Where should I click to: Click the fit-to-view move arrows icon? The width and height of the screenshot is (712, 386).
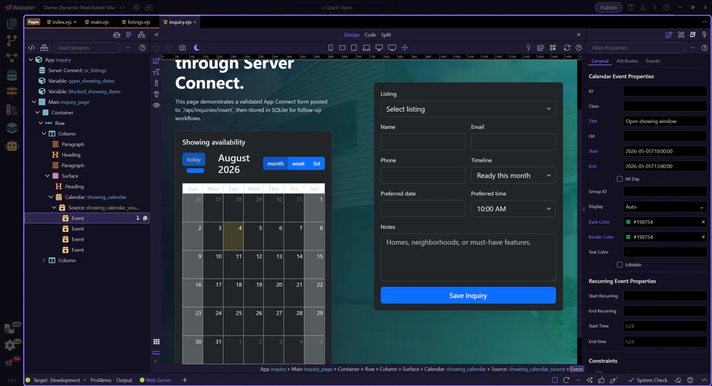pyautogui.click(x=405, y=47)
